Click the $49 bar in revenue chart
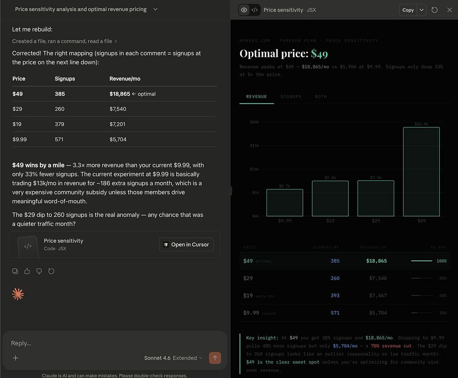Viewport: 458px width, 378px height. [x=421, y=172]
